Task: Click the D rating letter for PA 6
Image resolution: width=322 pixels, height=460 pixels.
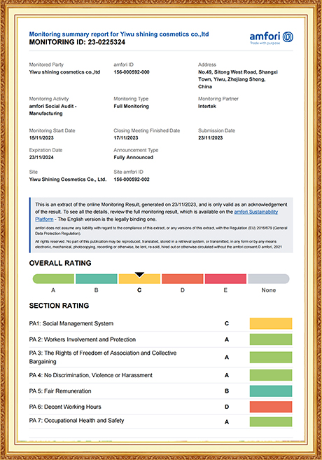Action: 227,407
